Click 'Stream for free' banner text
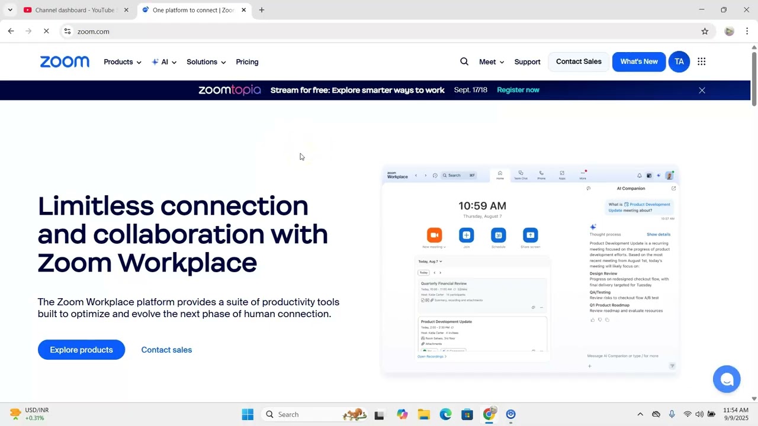Image resolution: width=758 pixels, height=426 pixels. 357,90
